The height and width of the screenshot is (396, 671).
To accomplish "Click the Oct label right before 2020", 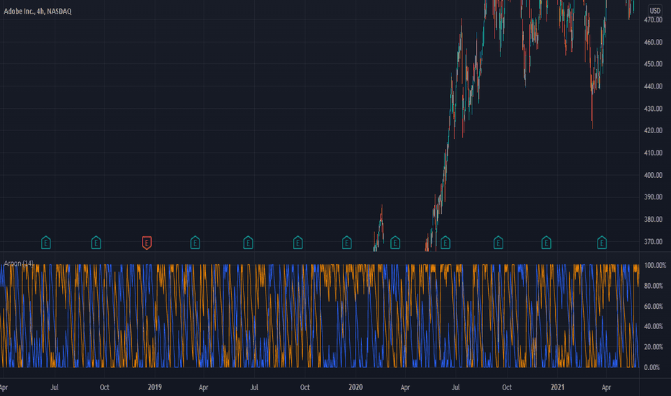I will pyautogui.click(x=305, y=387).
